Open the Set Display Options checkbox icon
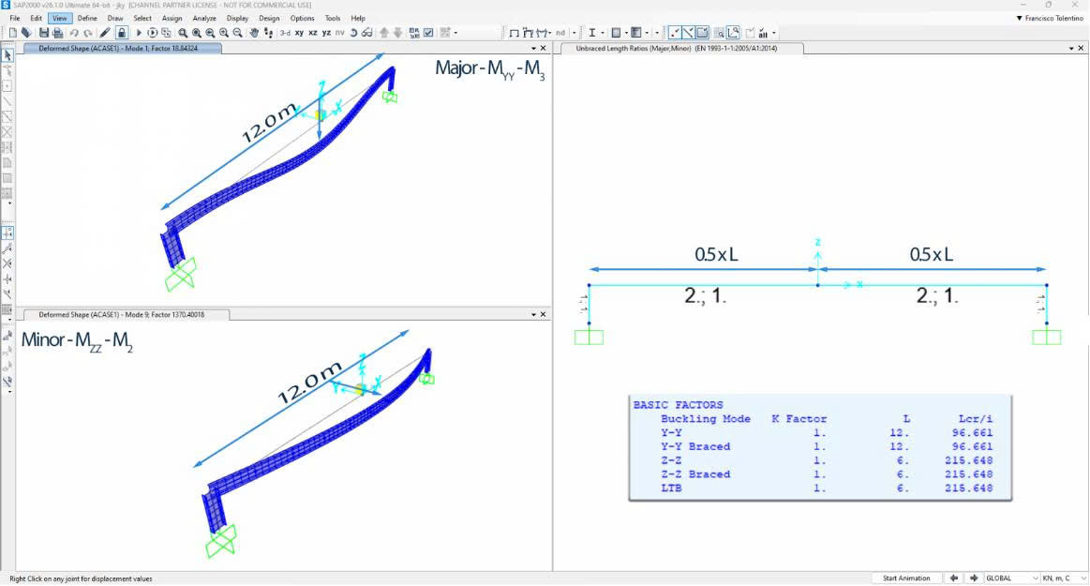 click(428, 33)
